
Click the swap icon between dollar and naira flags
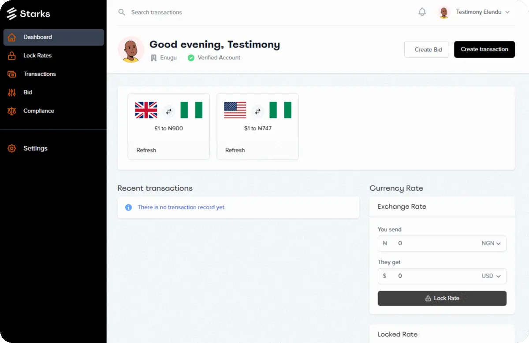(x=257, y=111)
